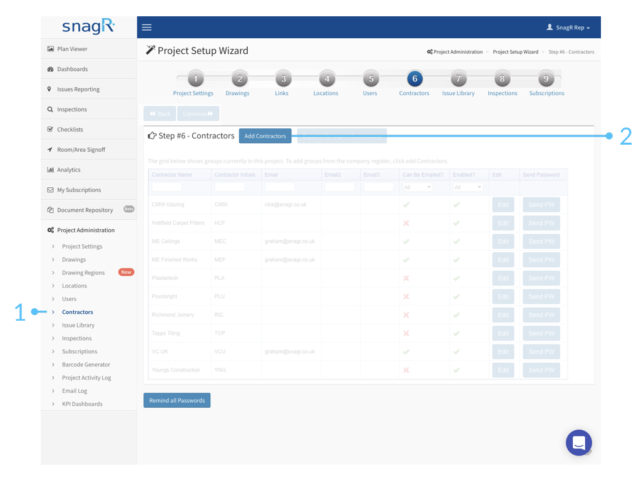Click the 'Richmond Joinery' contractor name

(x=173, y=315)
